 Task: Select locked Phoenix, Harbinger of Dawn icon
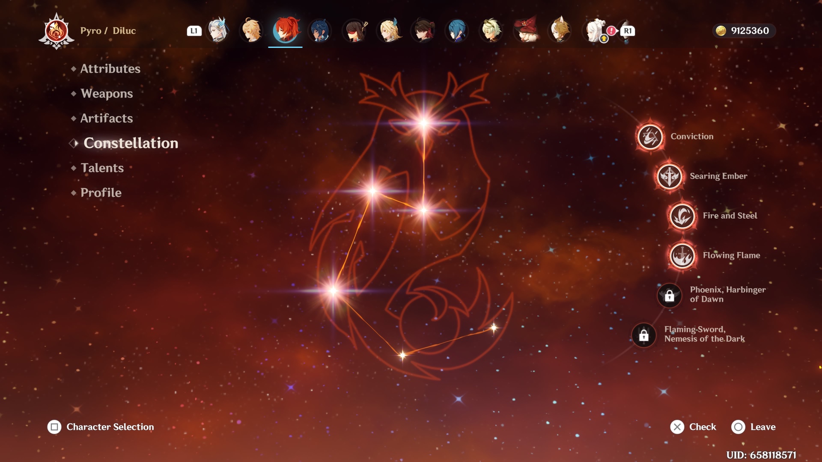coord(669,295)
